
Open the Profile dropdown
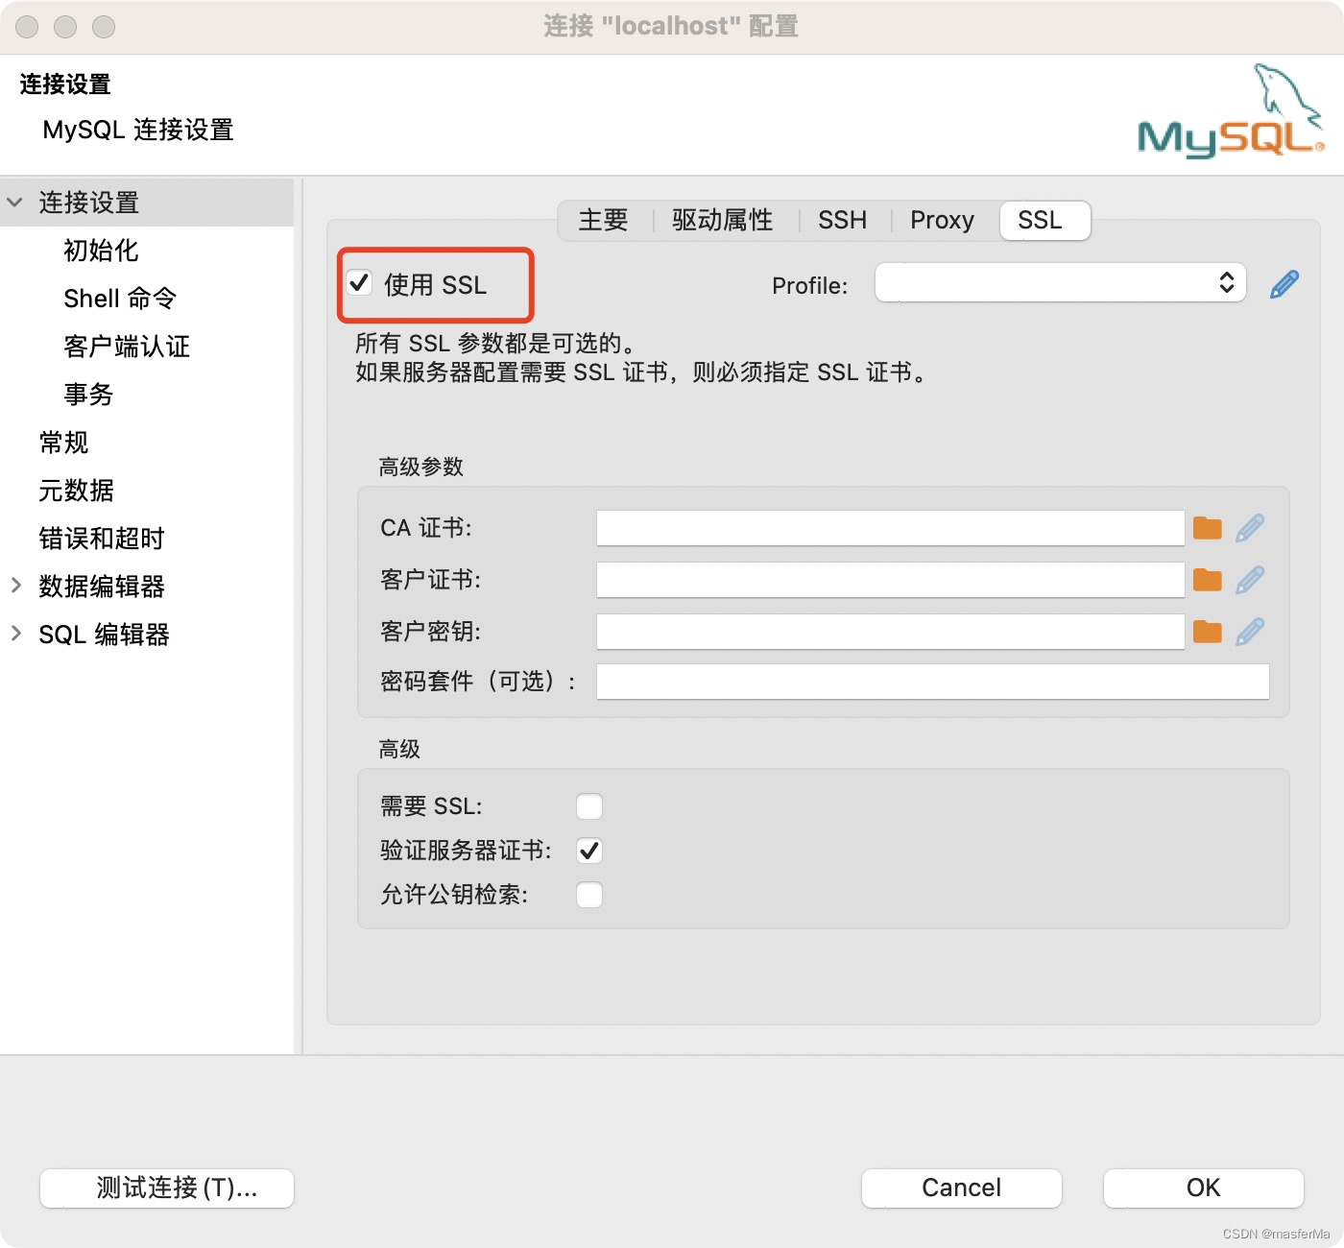(1226, 282)
